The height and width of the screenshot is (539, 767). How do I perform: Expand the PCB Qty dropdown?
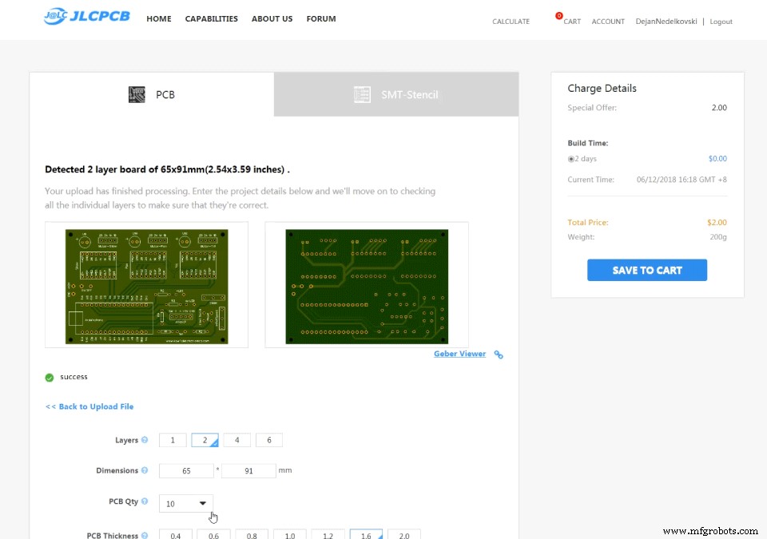pyautogui.click(x=186, y=503)
